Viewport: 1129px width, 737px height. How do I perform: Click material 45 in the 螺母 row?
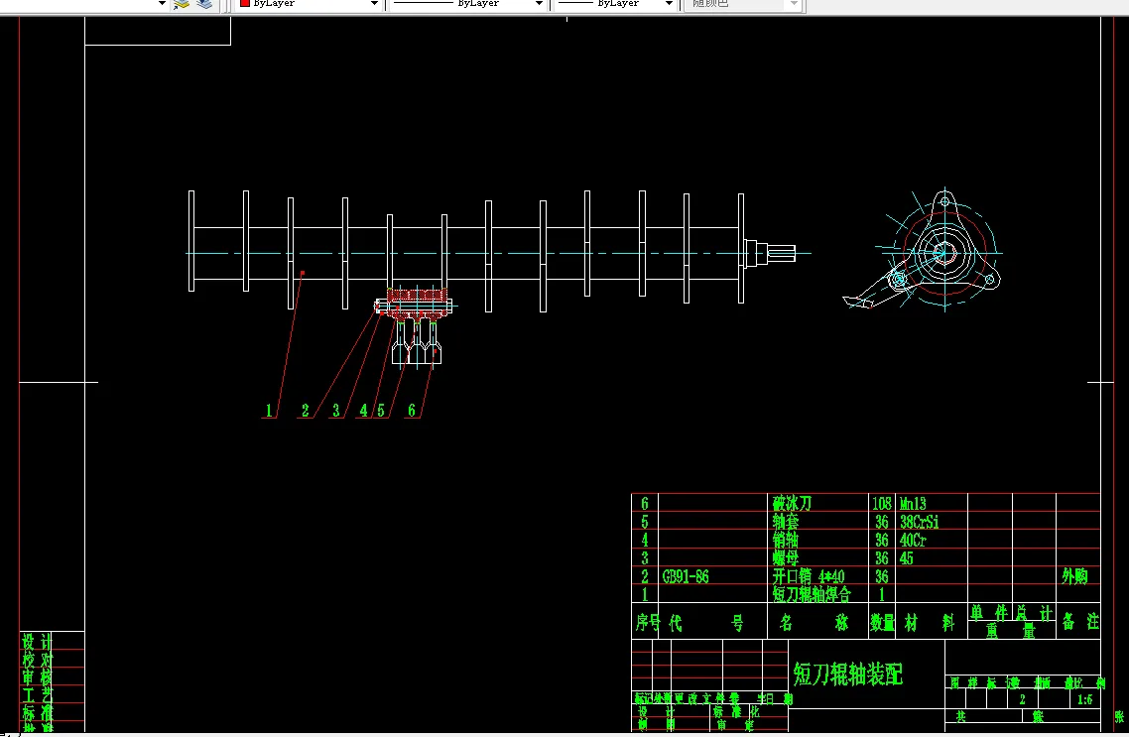click(907, 557)
